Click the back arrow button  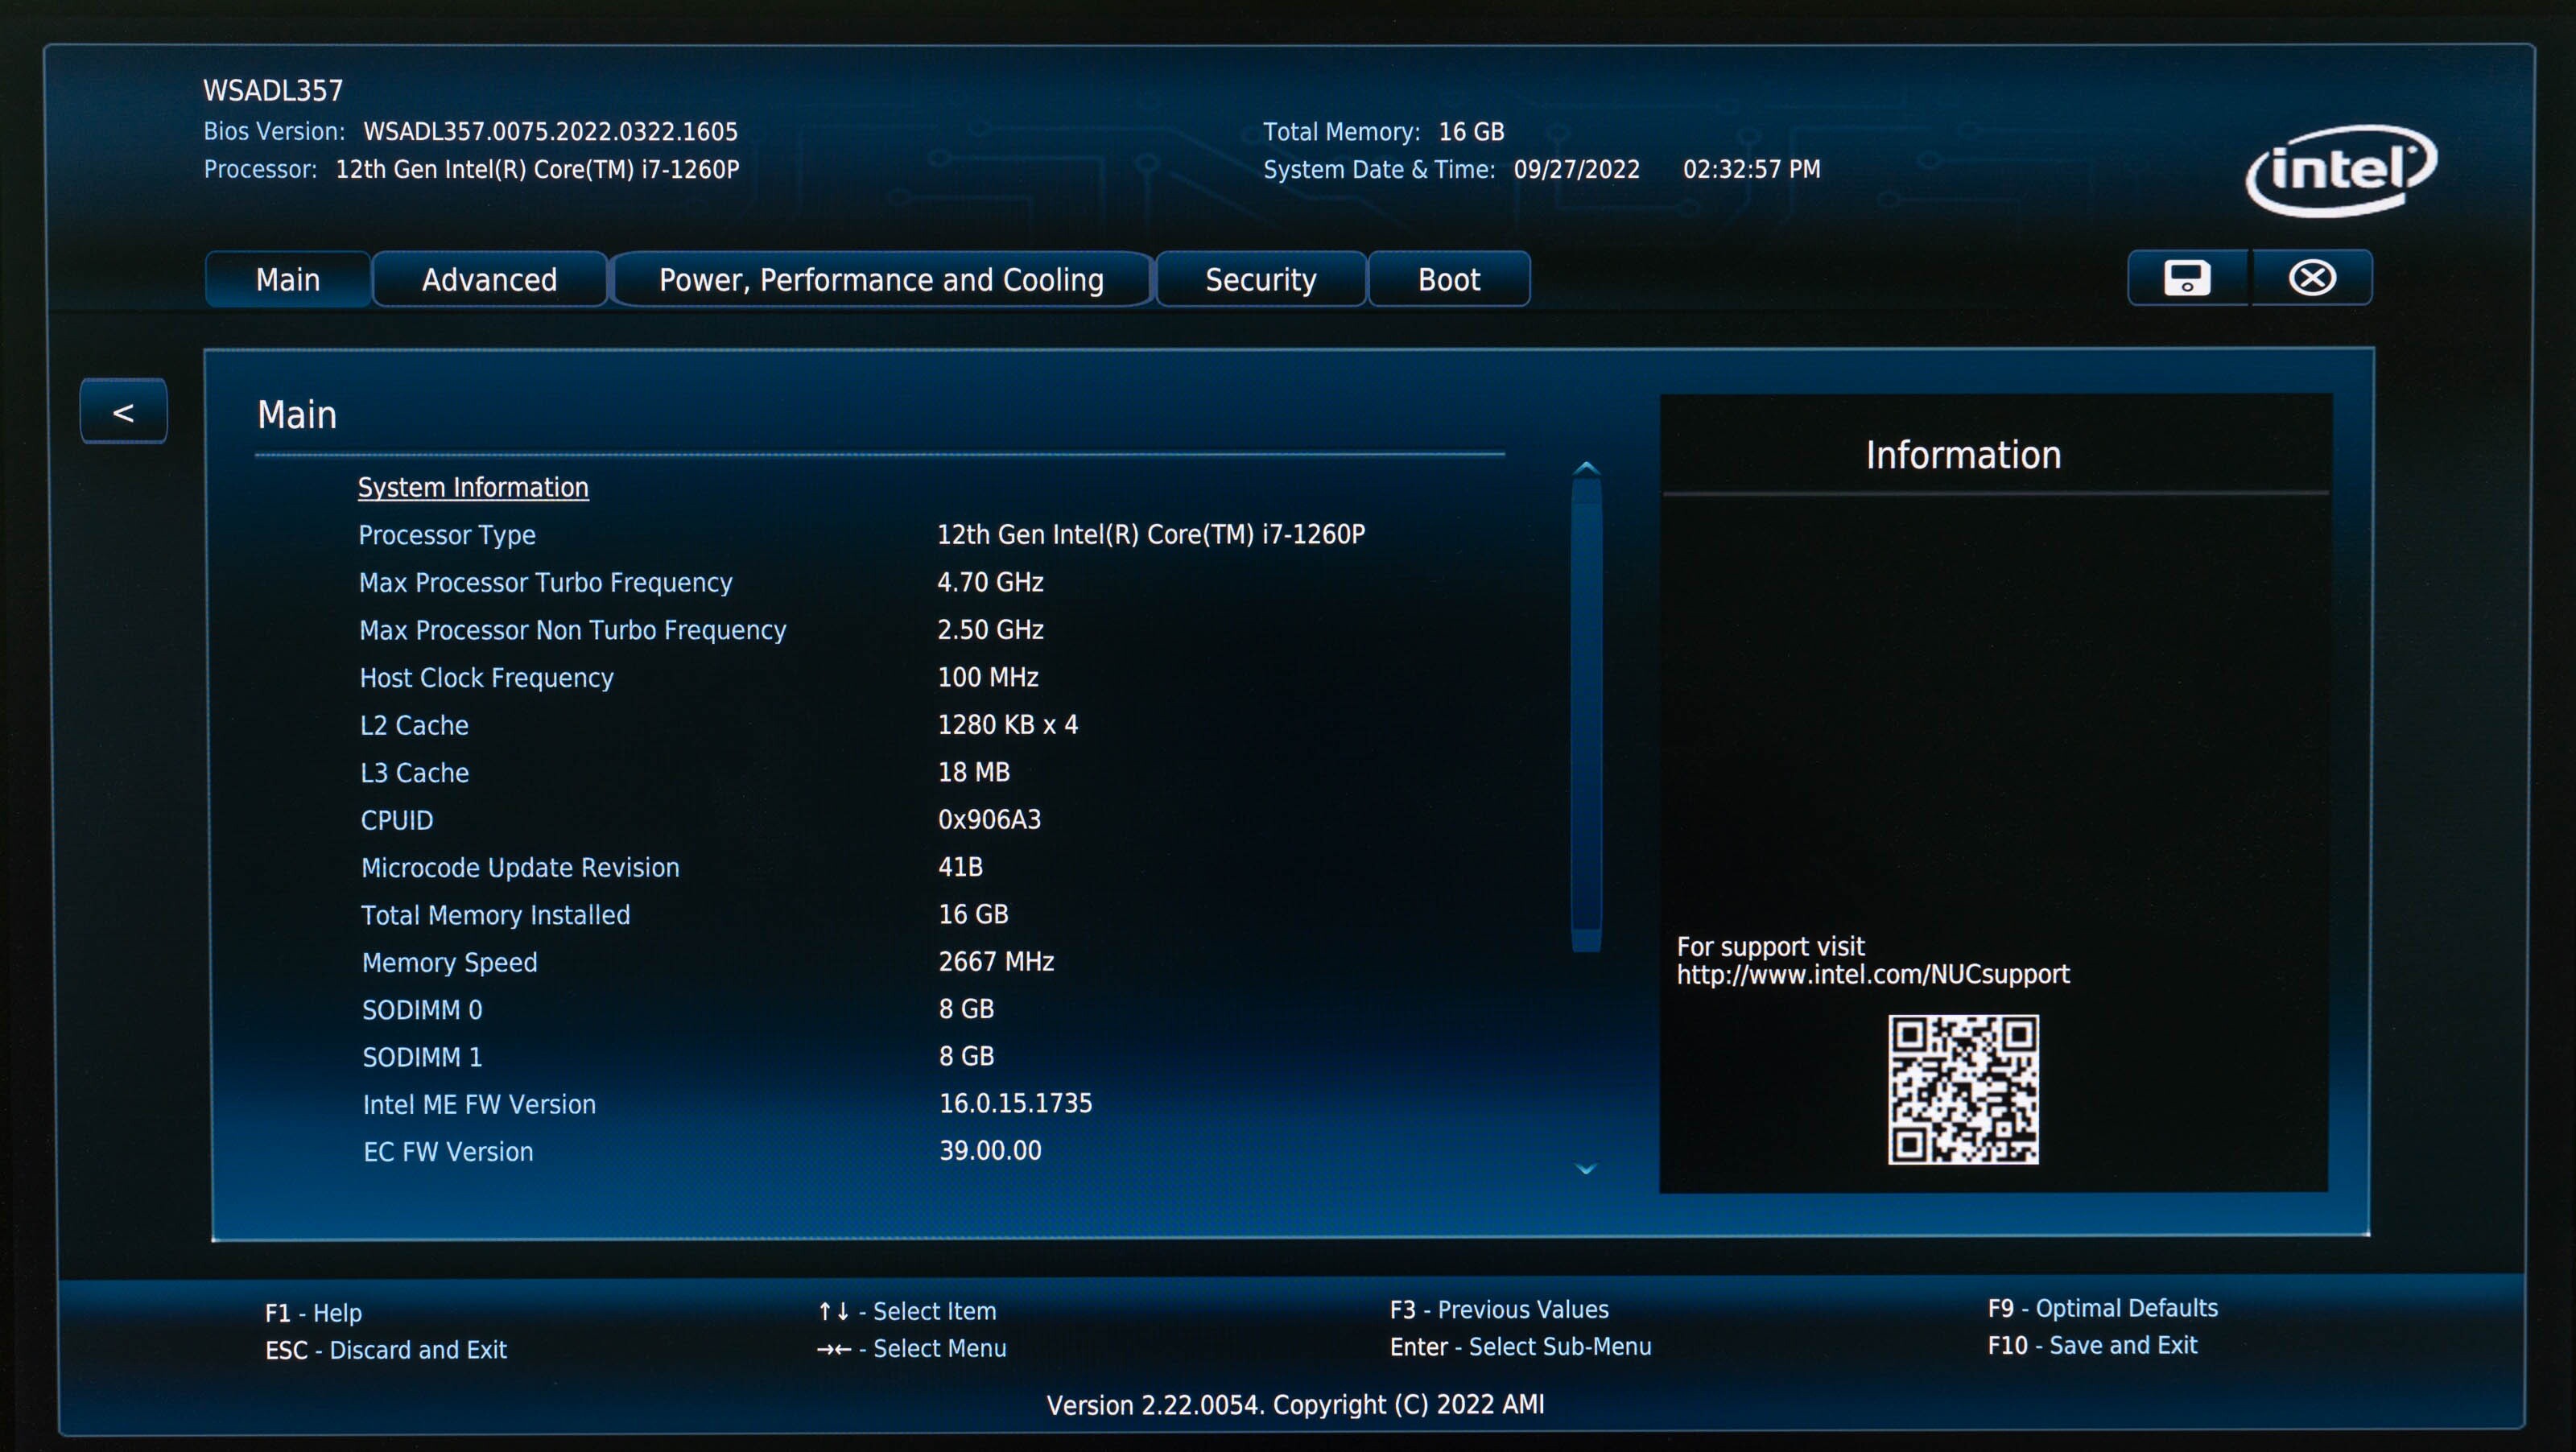pos(124,412)
